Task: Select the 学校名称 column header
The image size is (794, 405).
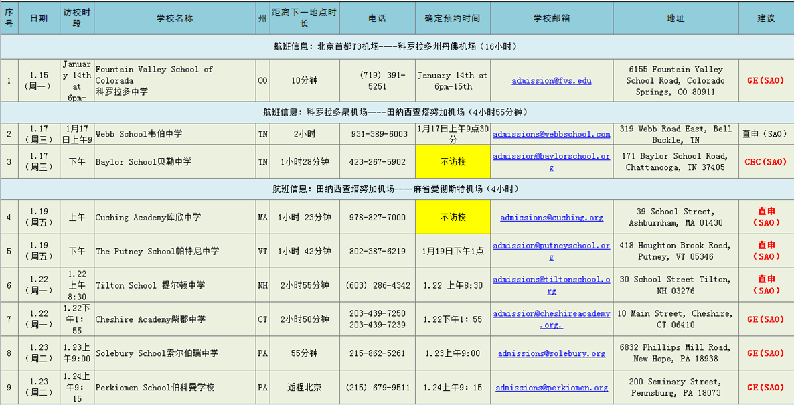Action: (x=175, y=18)
